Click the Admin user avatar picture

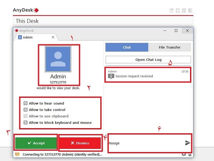pos(58,59)
